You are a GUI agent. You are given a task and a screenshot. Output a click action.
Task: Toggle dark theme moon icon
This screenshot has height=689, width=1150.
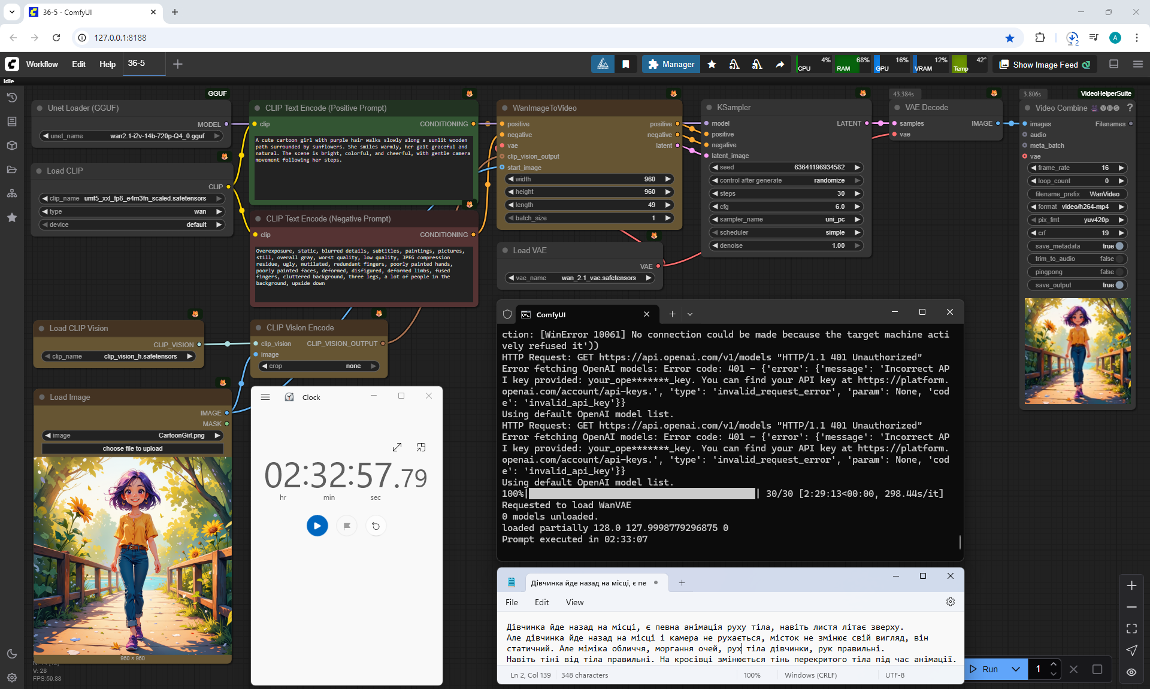pyautogui.click(x=12, y=654)
